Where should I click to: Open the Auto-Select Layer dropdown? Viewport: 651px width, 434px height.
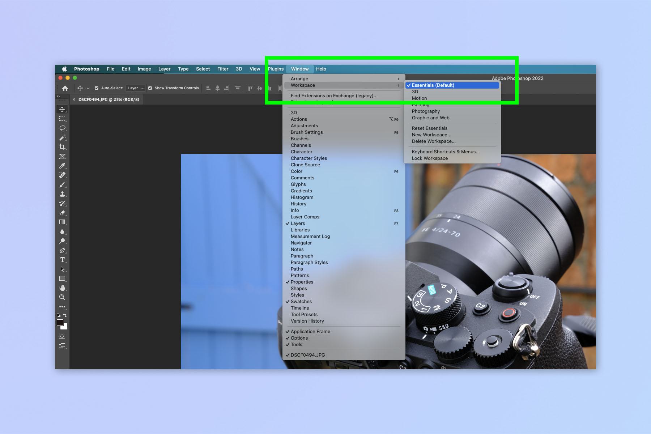coord(136,88)
